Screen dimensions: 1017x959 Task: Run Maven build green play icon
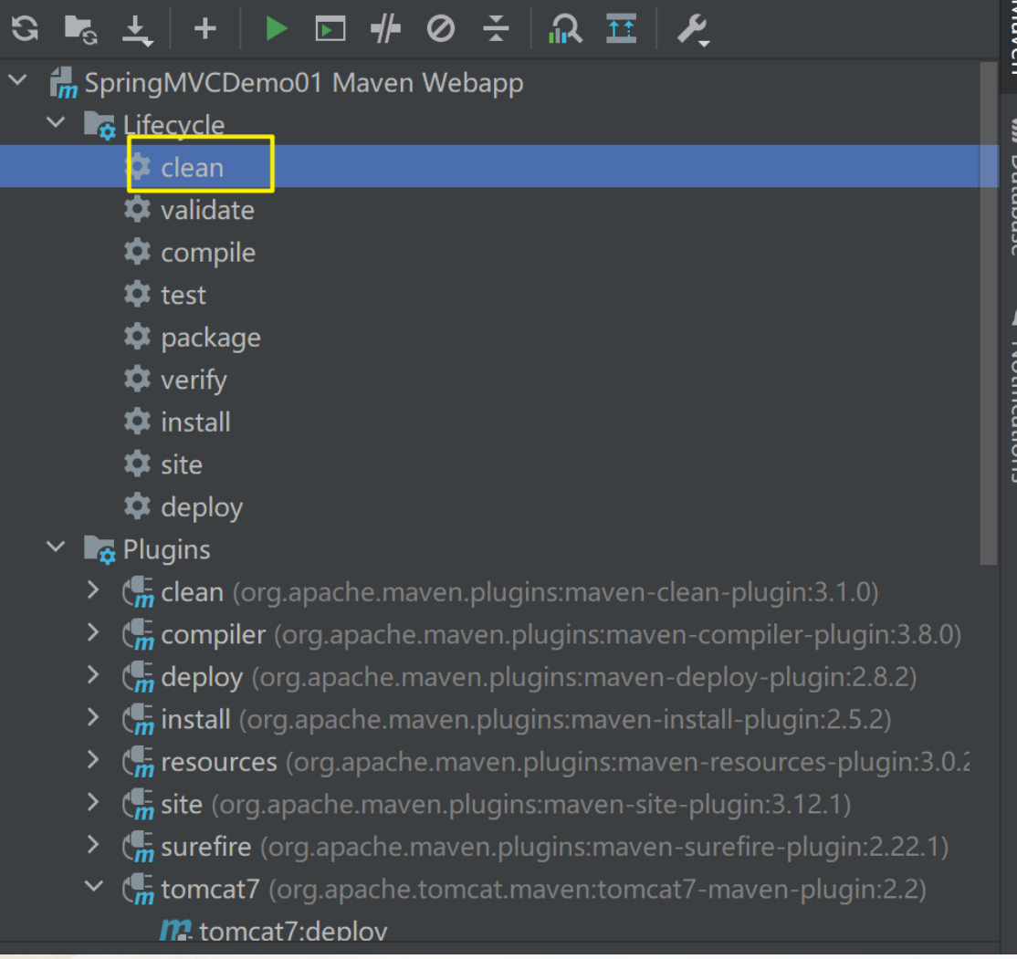(x=277, y=28)
